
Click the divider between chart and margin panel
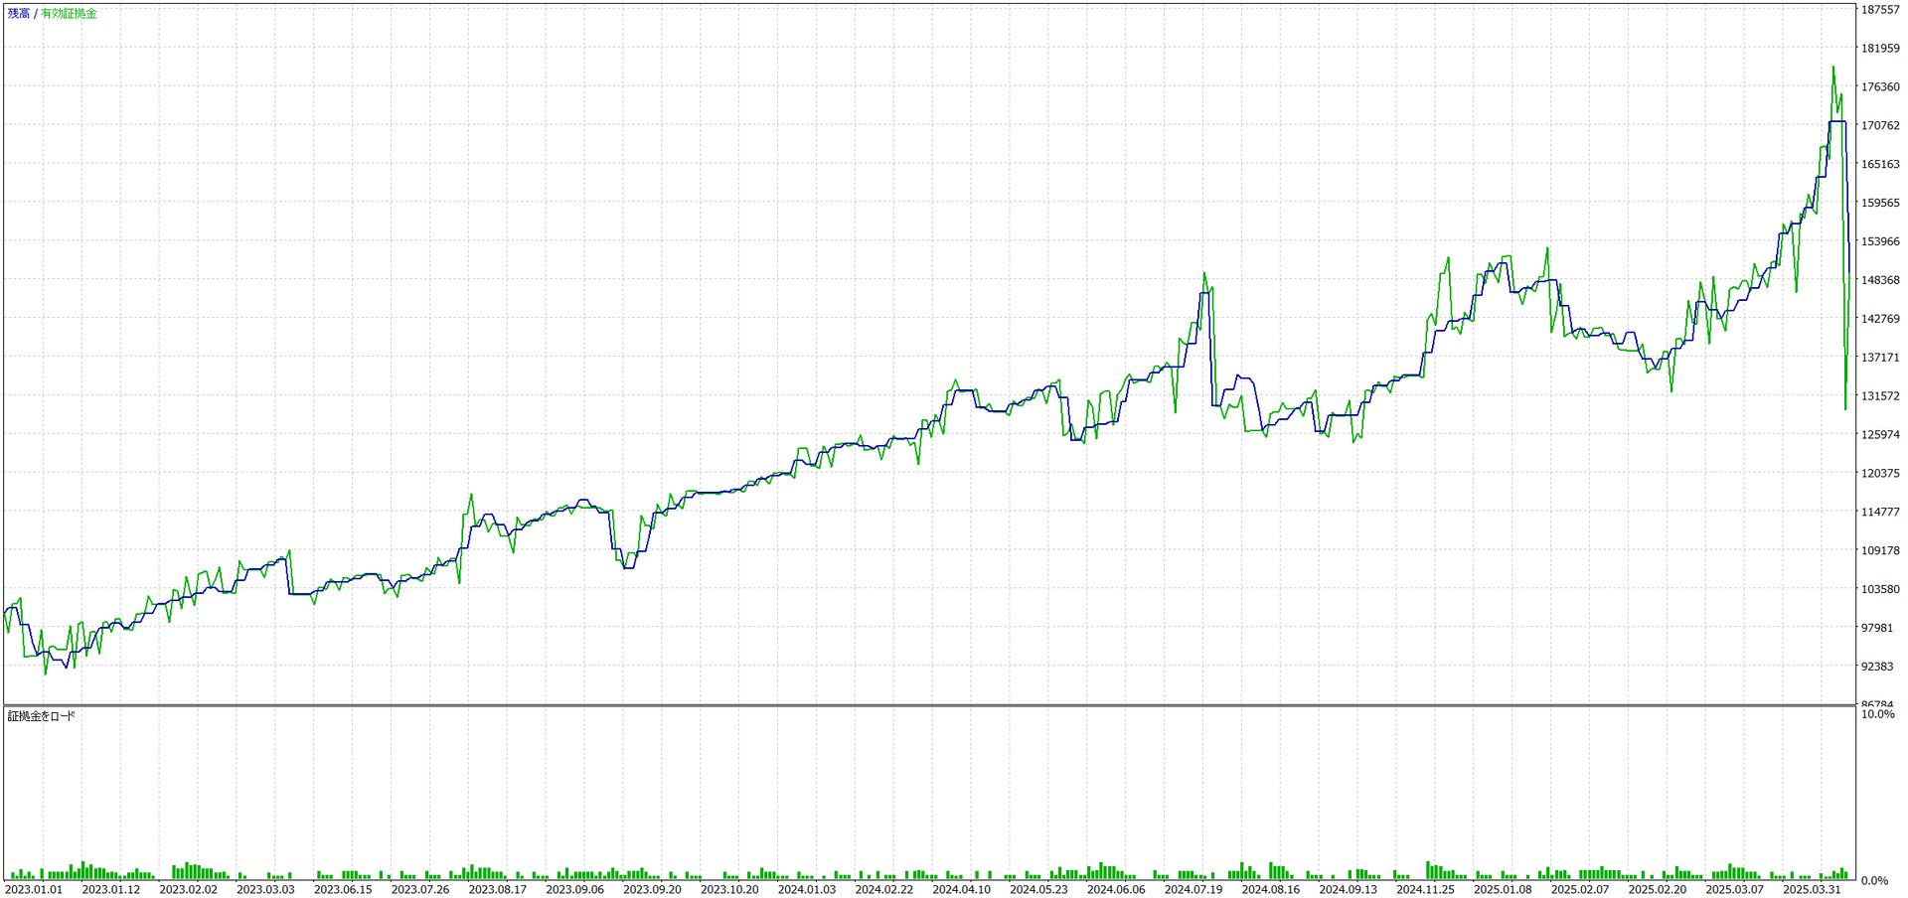pos(929,705)
